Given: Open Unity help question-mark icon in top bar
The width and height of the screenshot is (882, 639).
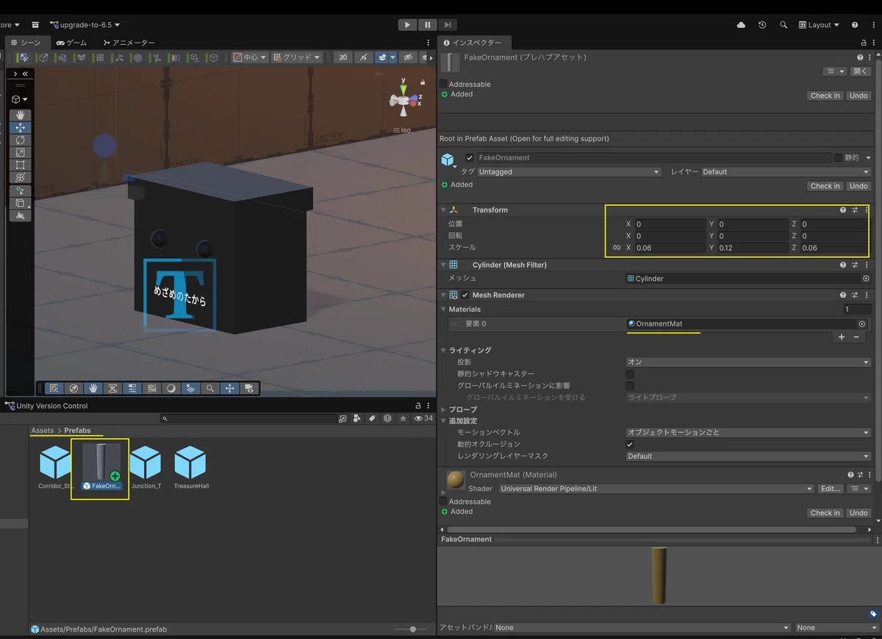Looking at the screenshot, I should tap(855, 25).
